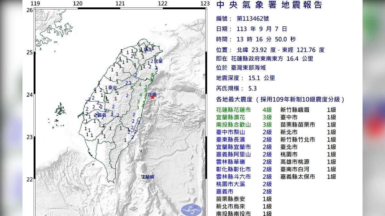Click the 採用109年新制10級震度分級 note

coord(300,100)
